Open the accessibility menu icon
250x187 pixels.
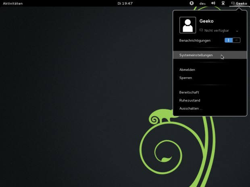pyautogui.click(x=192, y=3)
